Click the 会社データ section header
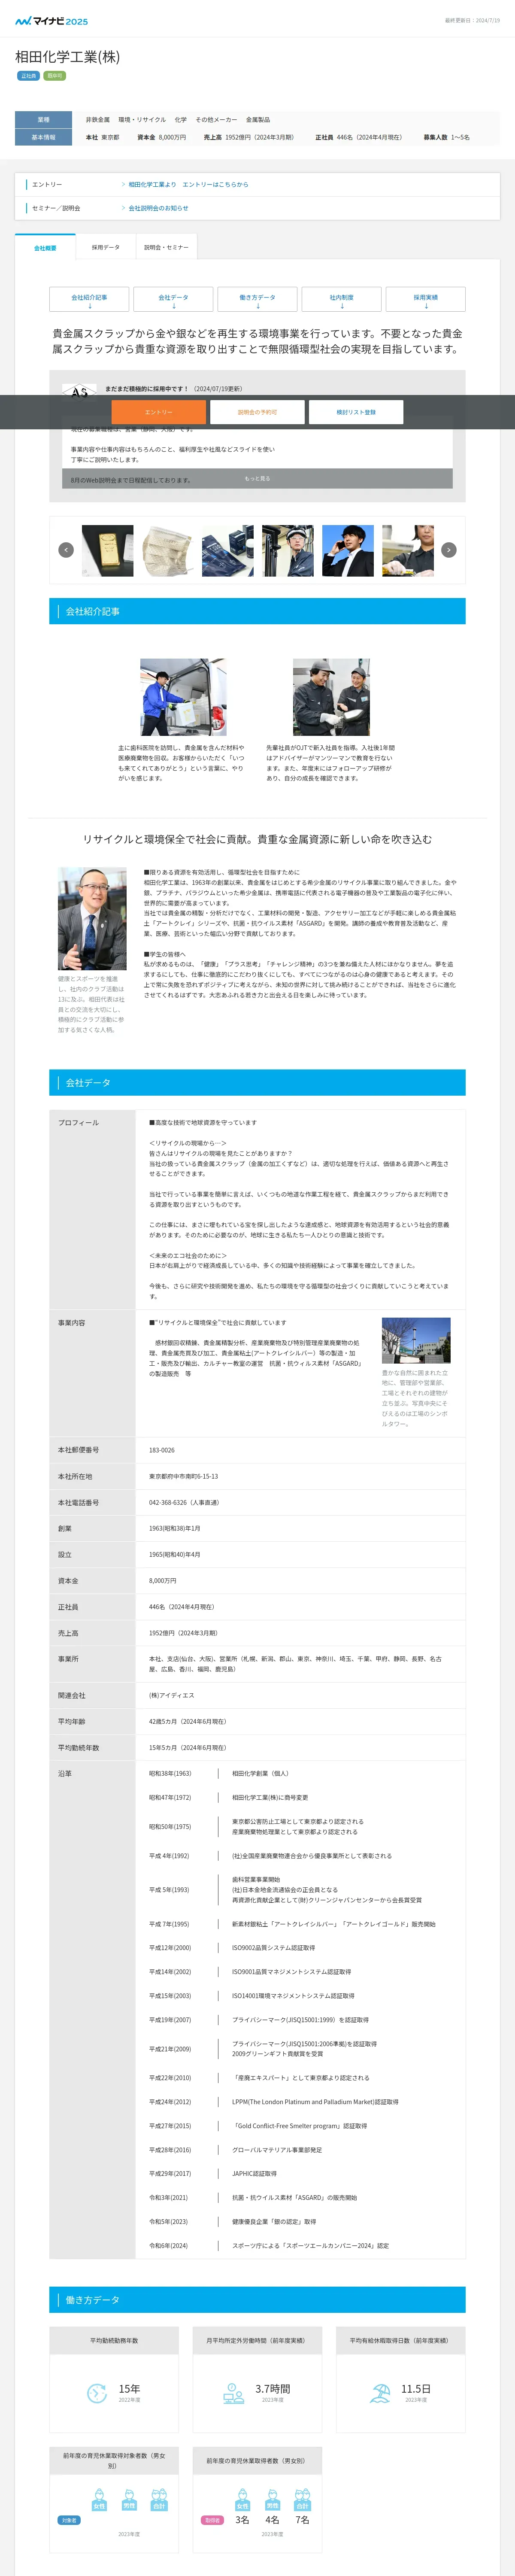 [257, 1083]
